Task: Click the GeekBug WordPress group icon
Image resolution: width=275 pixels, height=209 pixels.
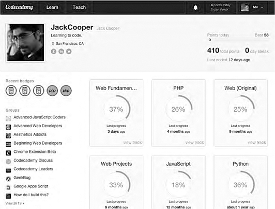Action: pyautogui.click(x=8, y=179)
